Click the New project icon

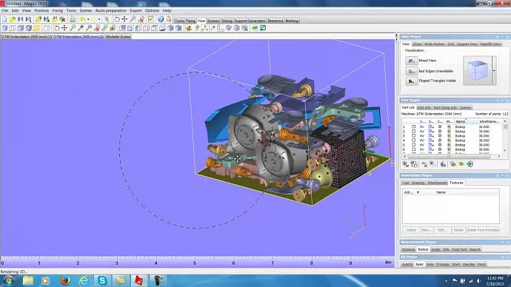coord(4,19)
